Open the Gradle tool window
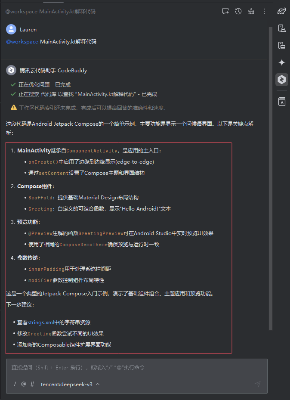The width and height of the screenshot is (290, 400). pos(281,11)
